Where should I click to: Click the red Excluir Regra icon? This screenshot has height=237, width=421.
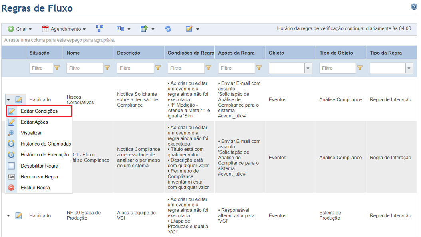(x=11, y=188)
